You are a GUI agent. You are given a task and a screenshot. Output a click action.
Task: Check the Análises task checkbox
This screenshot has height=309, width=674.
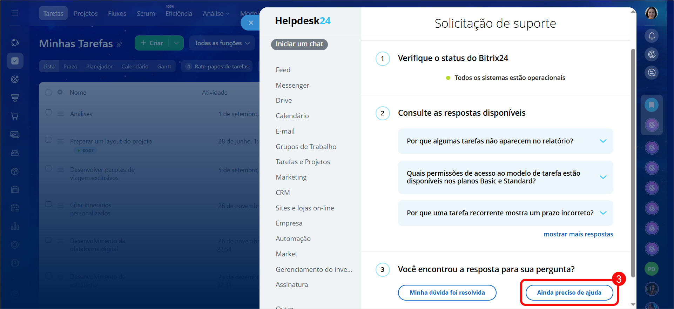tap(49, 113)
